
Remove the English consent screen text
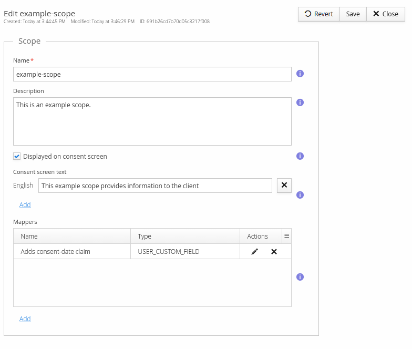[x=284, y=185]
